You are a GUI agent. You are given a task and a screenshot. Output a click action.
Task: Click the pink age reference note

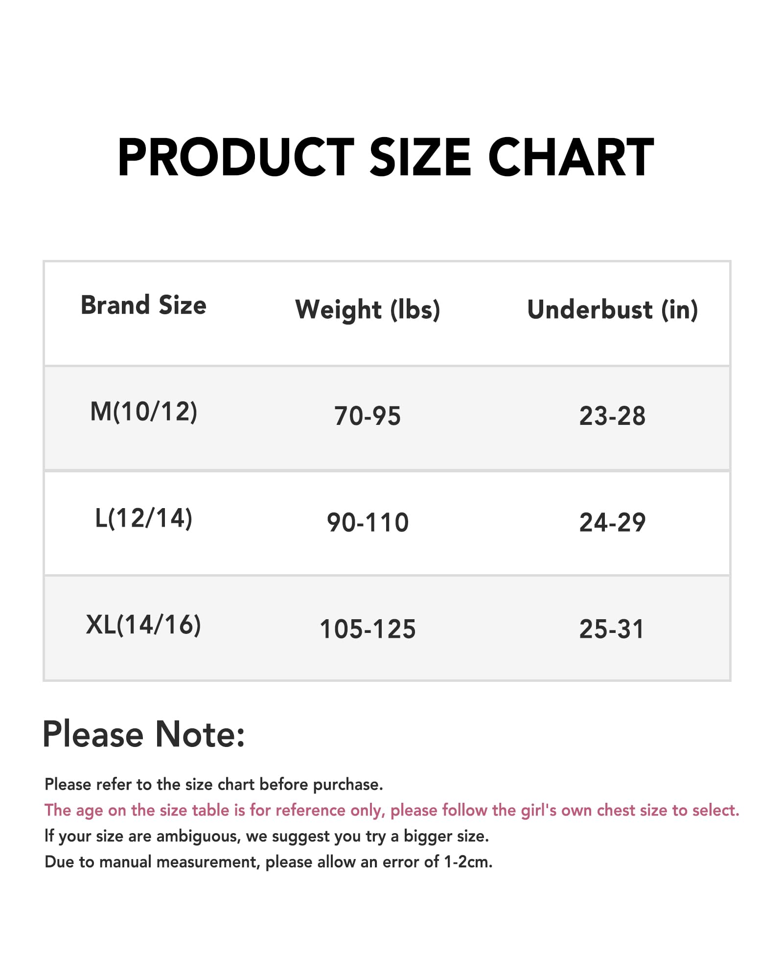click(392, 811)
